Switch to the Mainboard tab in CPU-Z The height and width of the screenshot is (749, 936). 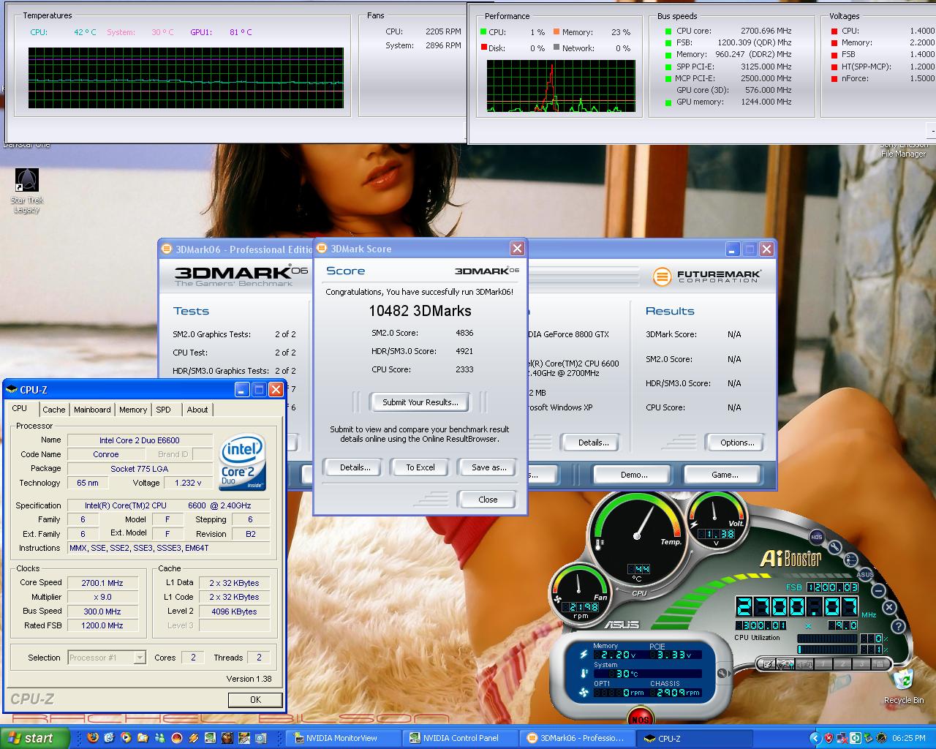[x=92, y=410]
